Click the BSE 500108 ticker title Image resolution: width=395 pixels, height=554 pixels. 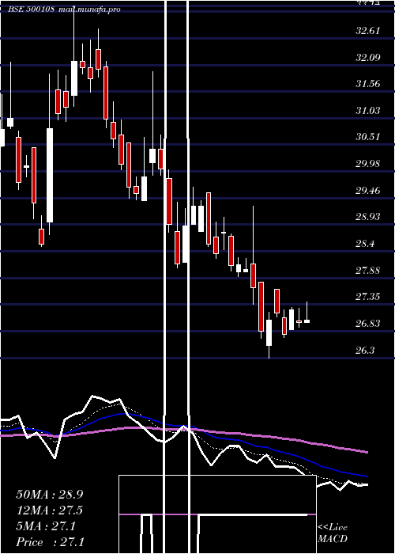[x=32, y=9]
